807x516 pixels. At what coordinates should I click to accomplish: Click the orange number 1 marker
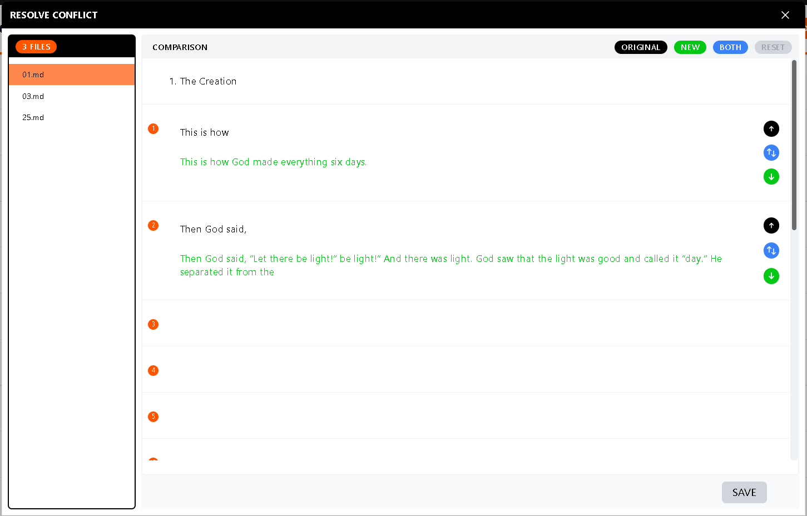click(x=154, y=129)
